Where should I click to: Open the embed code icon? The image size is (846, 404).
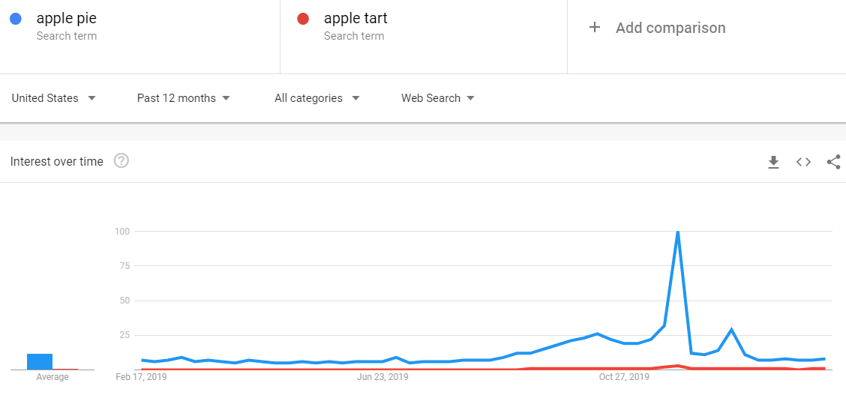(804, 161)
